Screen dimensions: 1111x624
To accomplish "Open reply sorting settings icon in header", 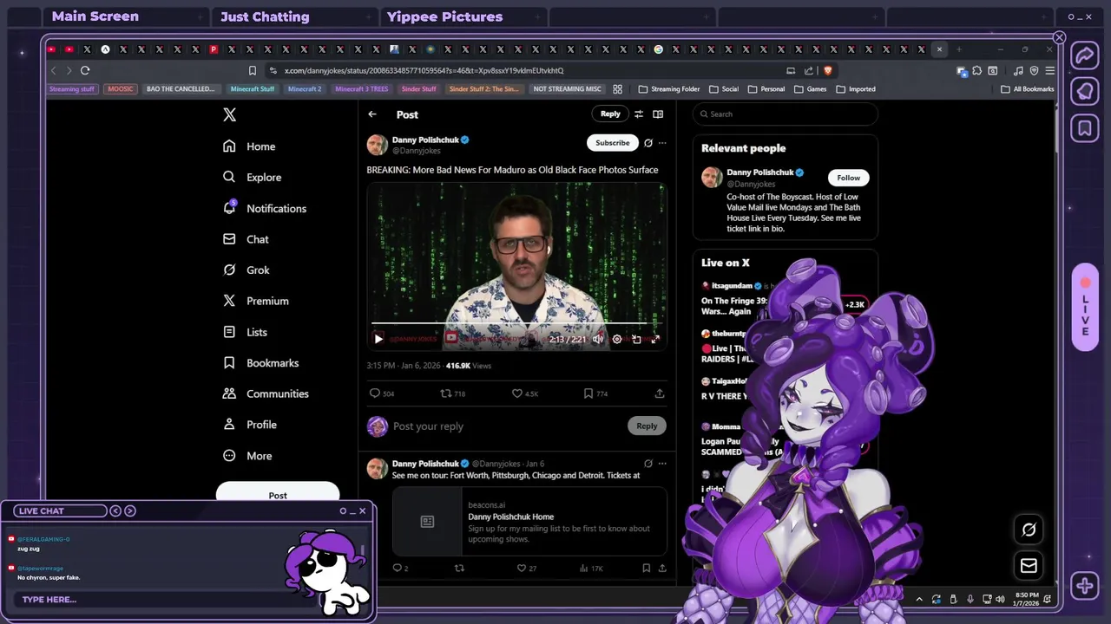I will (x=639, y=114).
